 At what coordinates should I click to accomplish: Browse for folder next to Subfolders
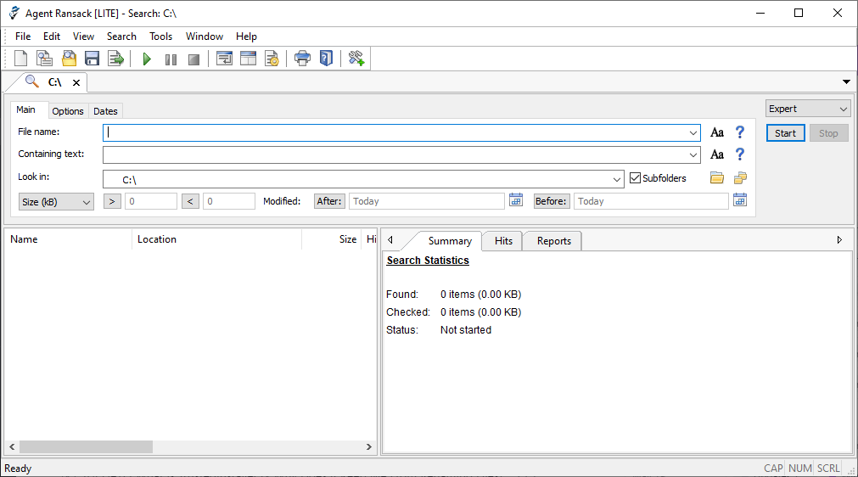pyautogui.click(x=717, y=178)
